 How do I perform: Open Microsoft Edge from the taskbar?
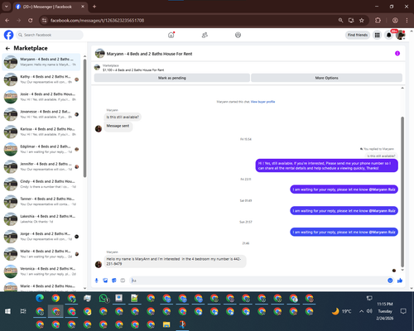pyautogui.click(x=40, y=298)
